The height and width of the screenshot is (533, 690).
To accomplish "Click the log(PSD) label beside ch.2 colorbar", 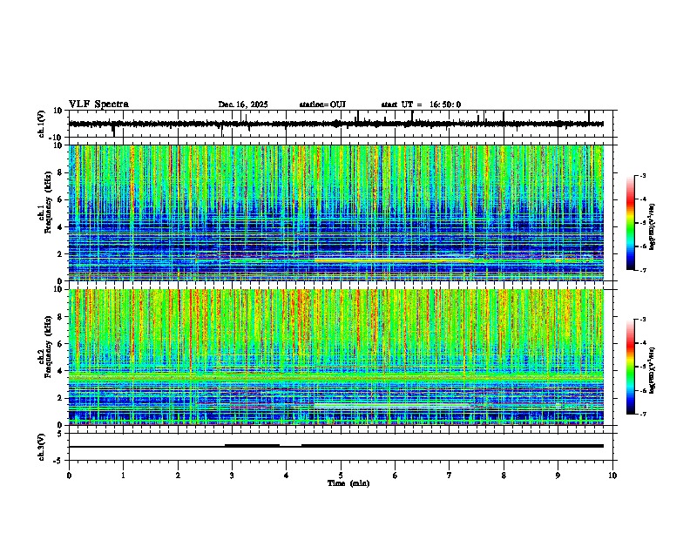I will (653, 371).
